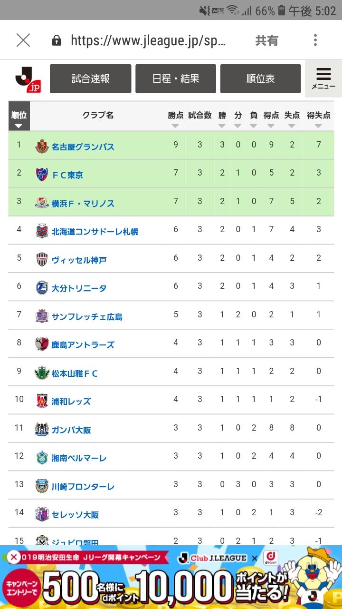Dismiss the campaign ad banner

[x=14, y=557]
